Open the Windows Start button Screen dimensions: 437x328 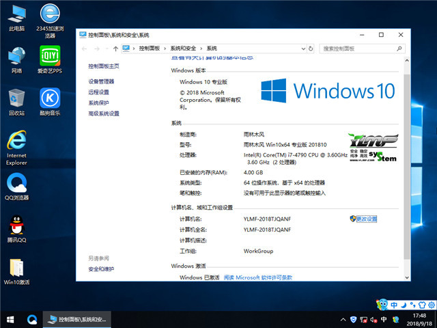11,319
